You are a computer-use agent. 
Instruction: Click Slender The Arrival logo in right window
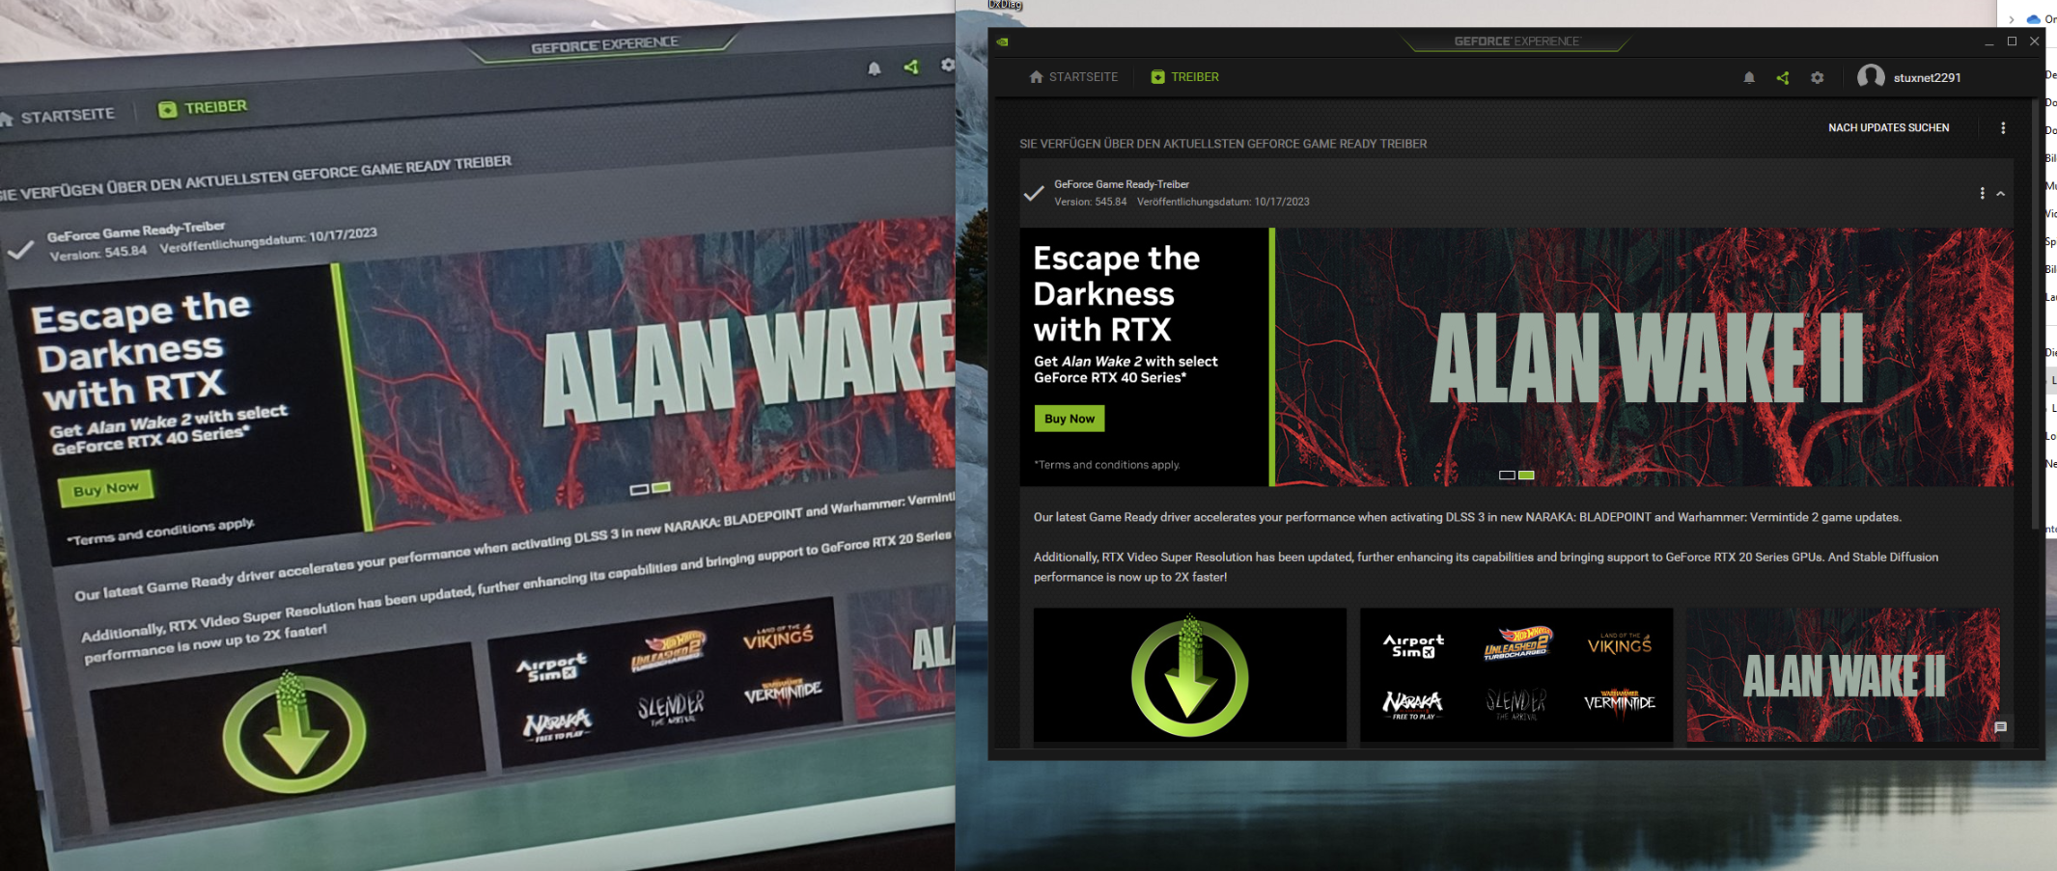(x=1516, y=704)
